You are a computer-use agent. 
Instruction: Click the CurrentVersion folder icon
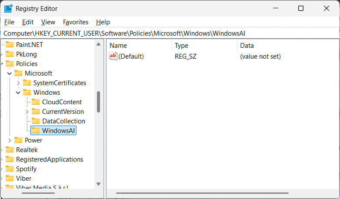[36, 111]
